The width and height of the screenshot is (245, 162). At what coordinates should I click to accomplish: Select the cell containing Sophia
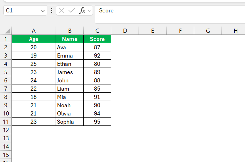tap(70, 122)
